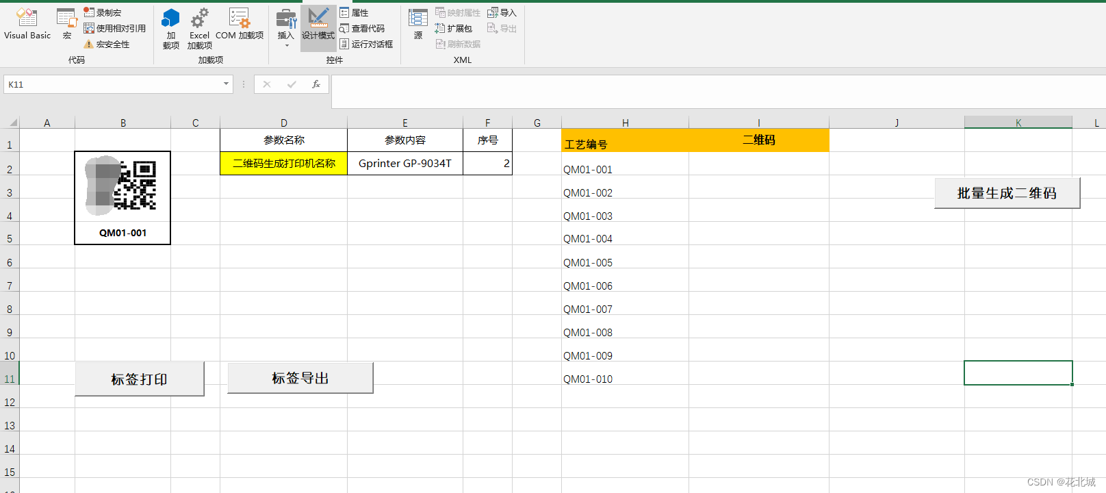Viewport: 1106px width, 493px height.
Task: Open the XML 源 source pane
Action: coord(418,25)
